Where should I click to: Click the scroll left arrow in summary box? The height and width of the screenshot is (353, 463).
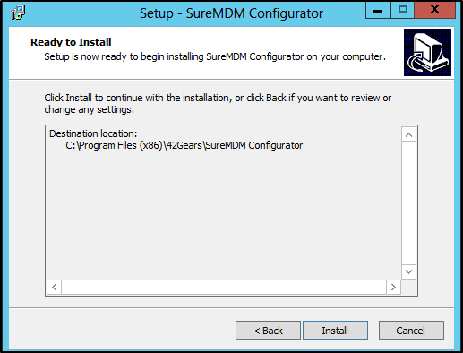pyautogui.click(x=55, y=287)
